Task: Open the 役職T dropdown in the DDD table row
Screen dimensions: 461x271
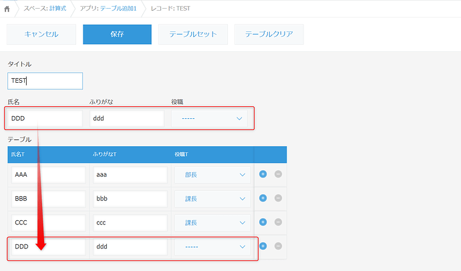Action: coord(212,247)
